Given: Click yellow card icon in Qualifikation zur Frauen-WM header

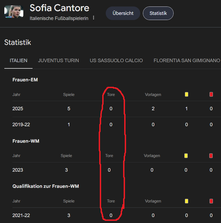Looking at the screenshot, I should point(187,201).
